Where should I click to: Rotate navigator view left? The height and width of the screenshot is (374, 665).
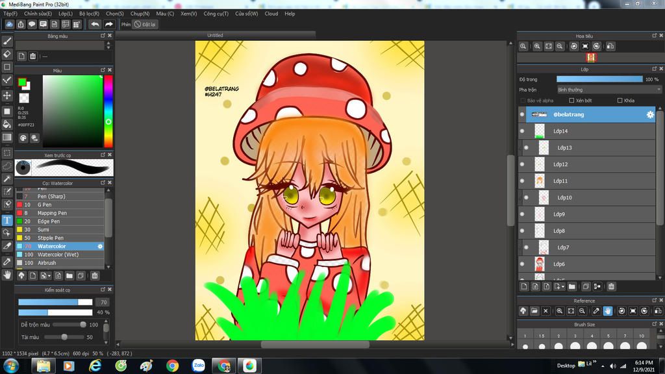(x=574, y=46)
